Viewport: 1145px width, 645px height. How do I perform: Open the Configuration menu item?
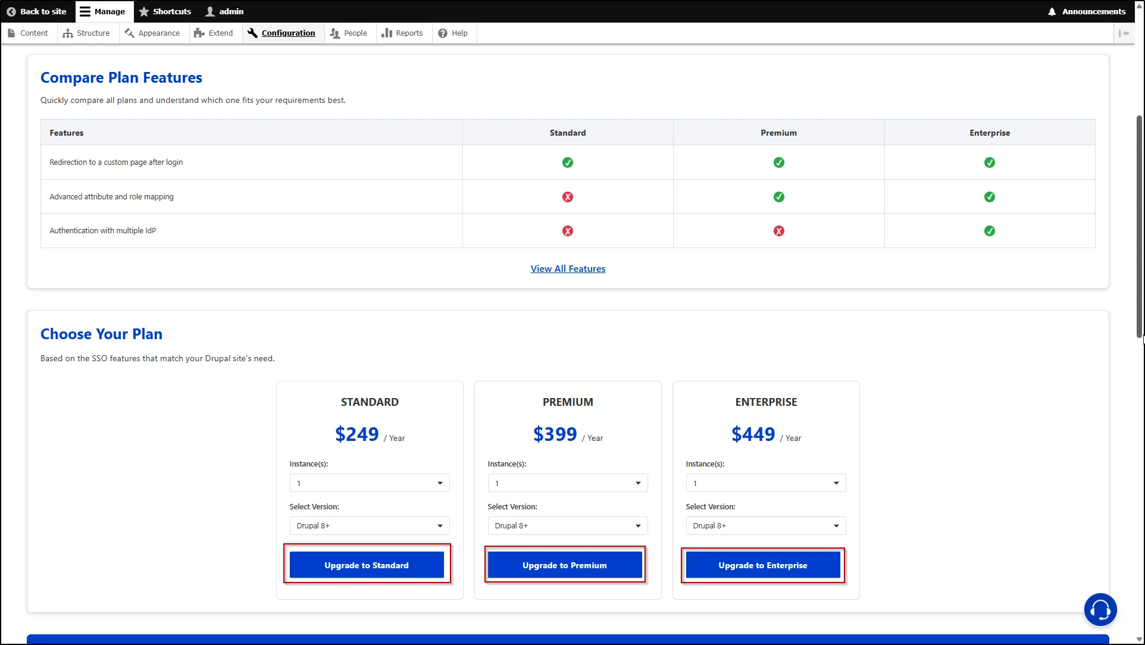point(288,33)
